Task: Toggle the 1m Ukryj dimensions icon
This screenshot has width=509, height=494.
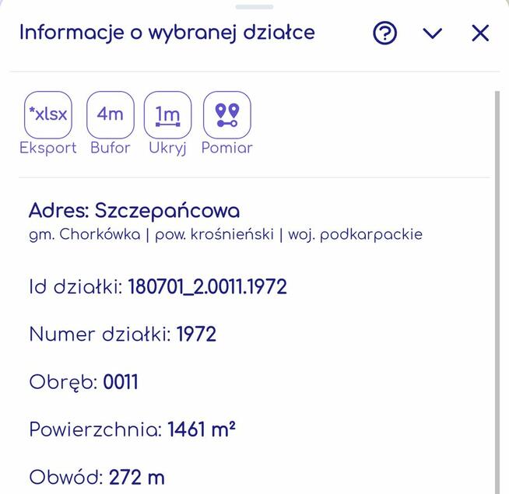Action: pyautogui.click(x=167, y=115)
